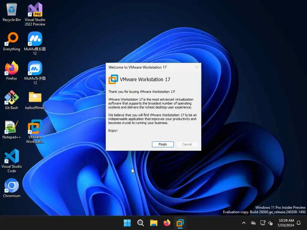This screenshot has height=230, width=307.
Task: Click the 'VMware Workstation 17' heading text
Action: tap(145, 79)
